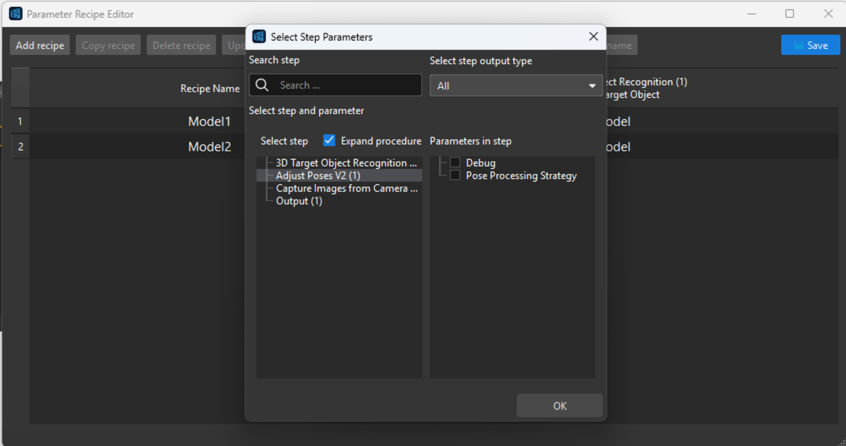Close the Select Step Parameters dialog

[x=593, y=37]
